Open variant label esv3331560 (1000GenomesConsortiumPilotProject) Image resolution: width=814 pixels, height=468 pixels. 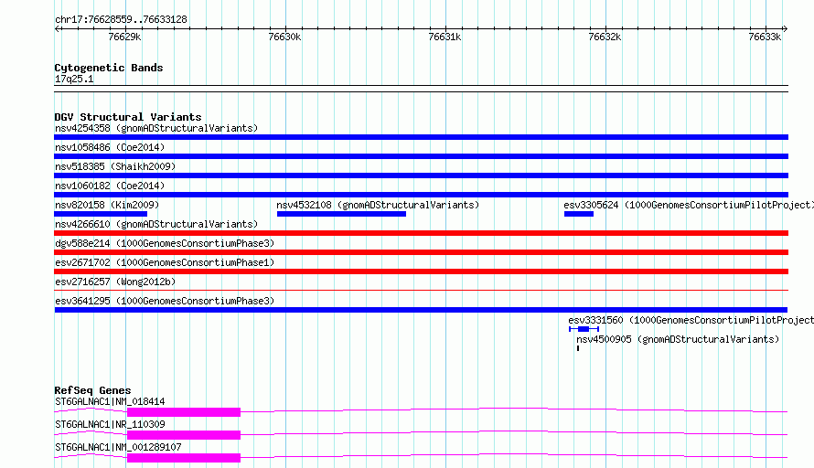click(691, 320)
